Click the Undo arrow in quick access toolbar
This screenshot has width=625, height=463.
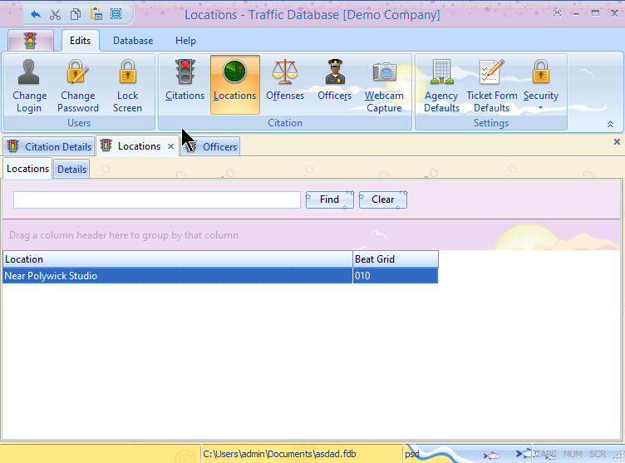point(36,15)
